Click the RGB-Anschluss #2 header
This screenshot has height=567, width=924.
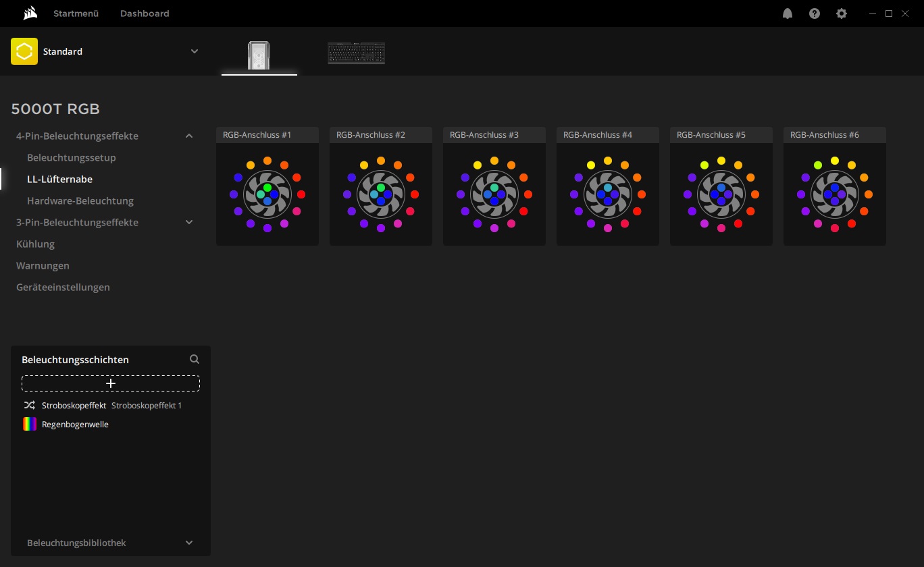click(x=381, y=135)
